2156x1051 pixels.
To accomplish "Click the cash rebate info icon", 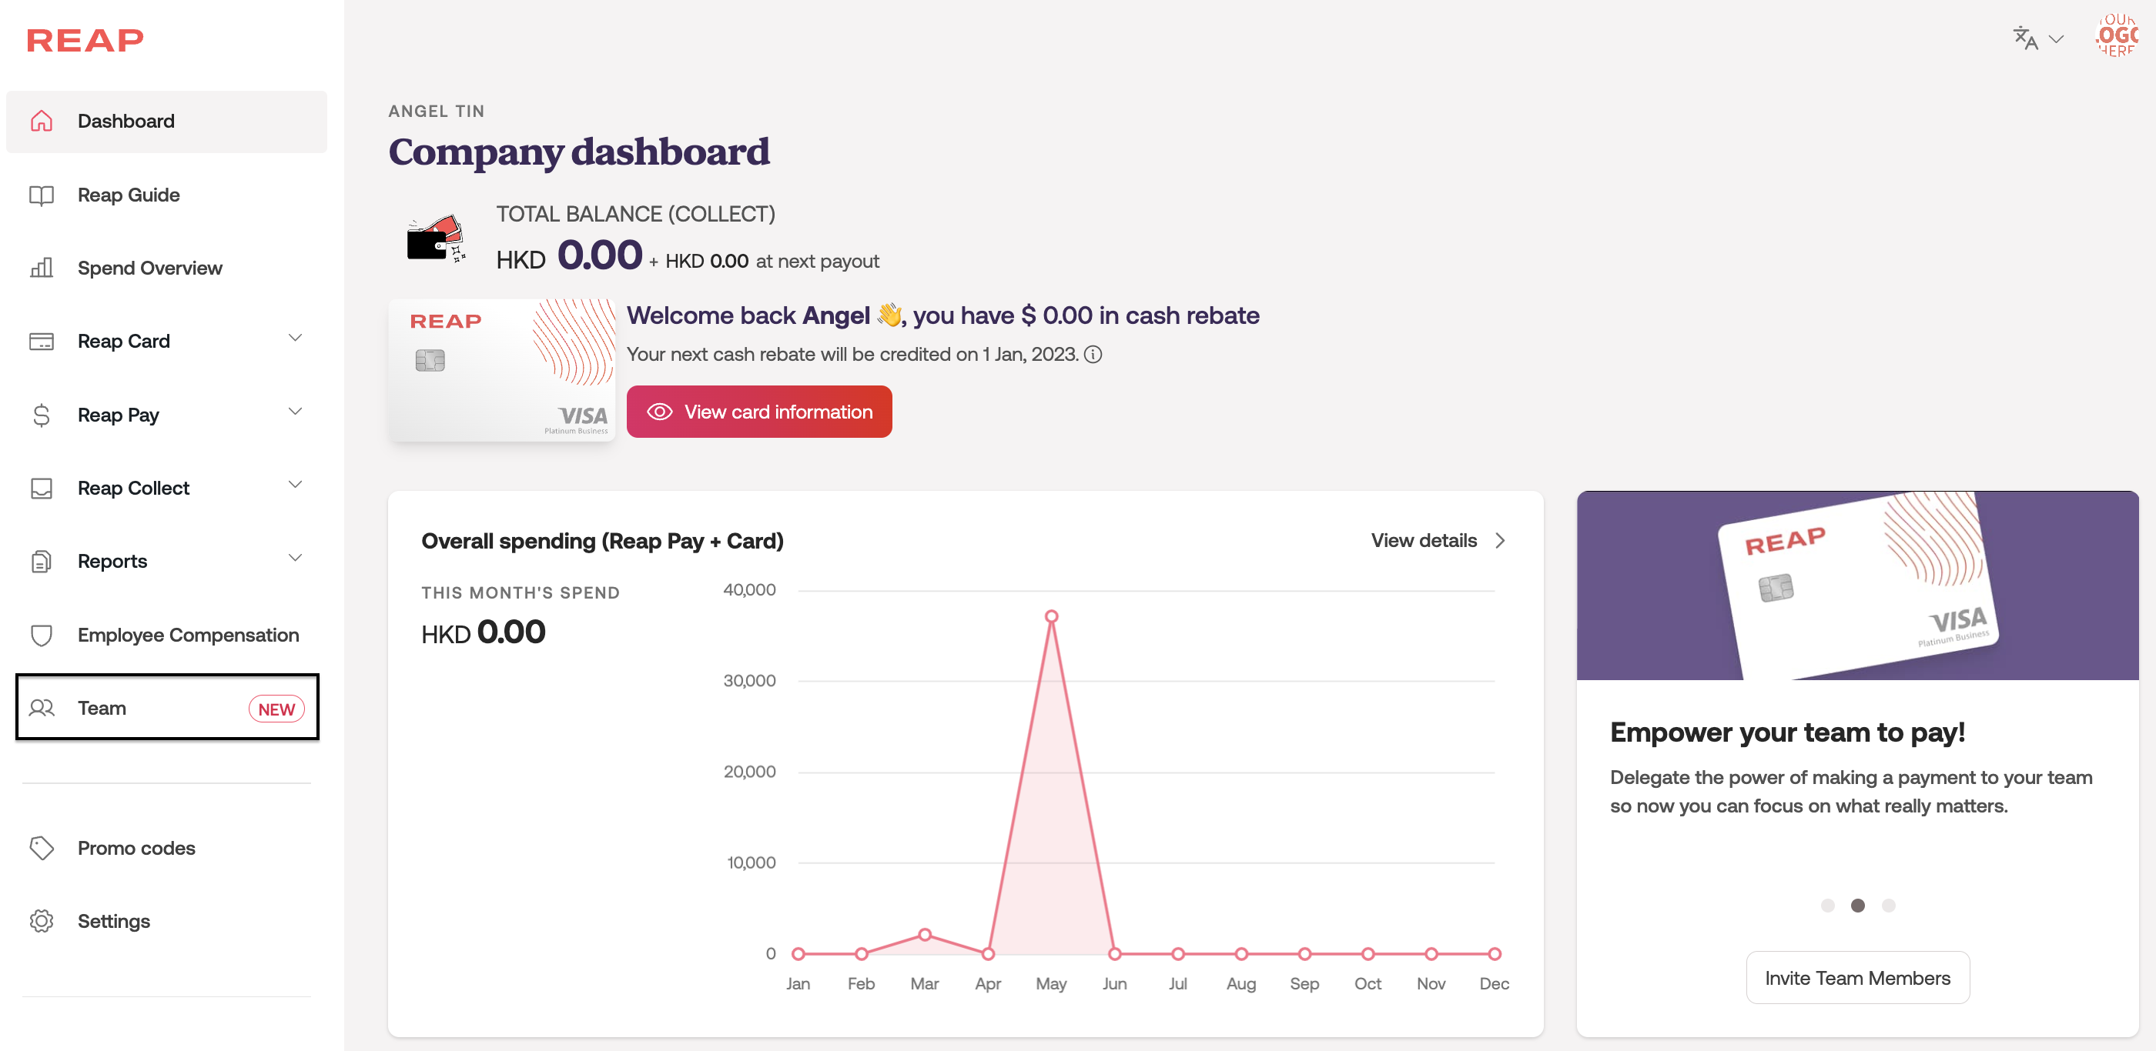I will click(x=1093, y=355).
